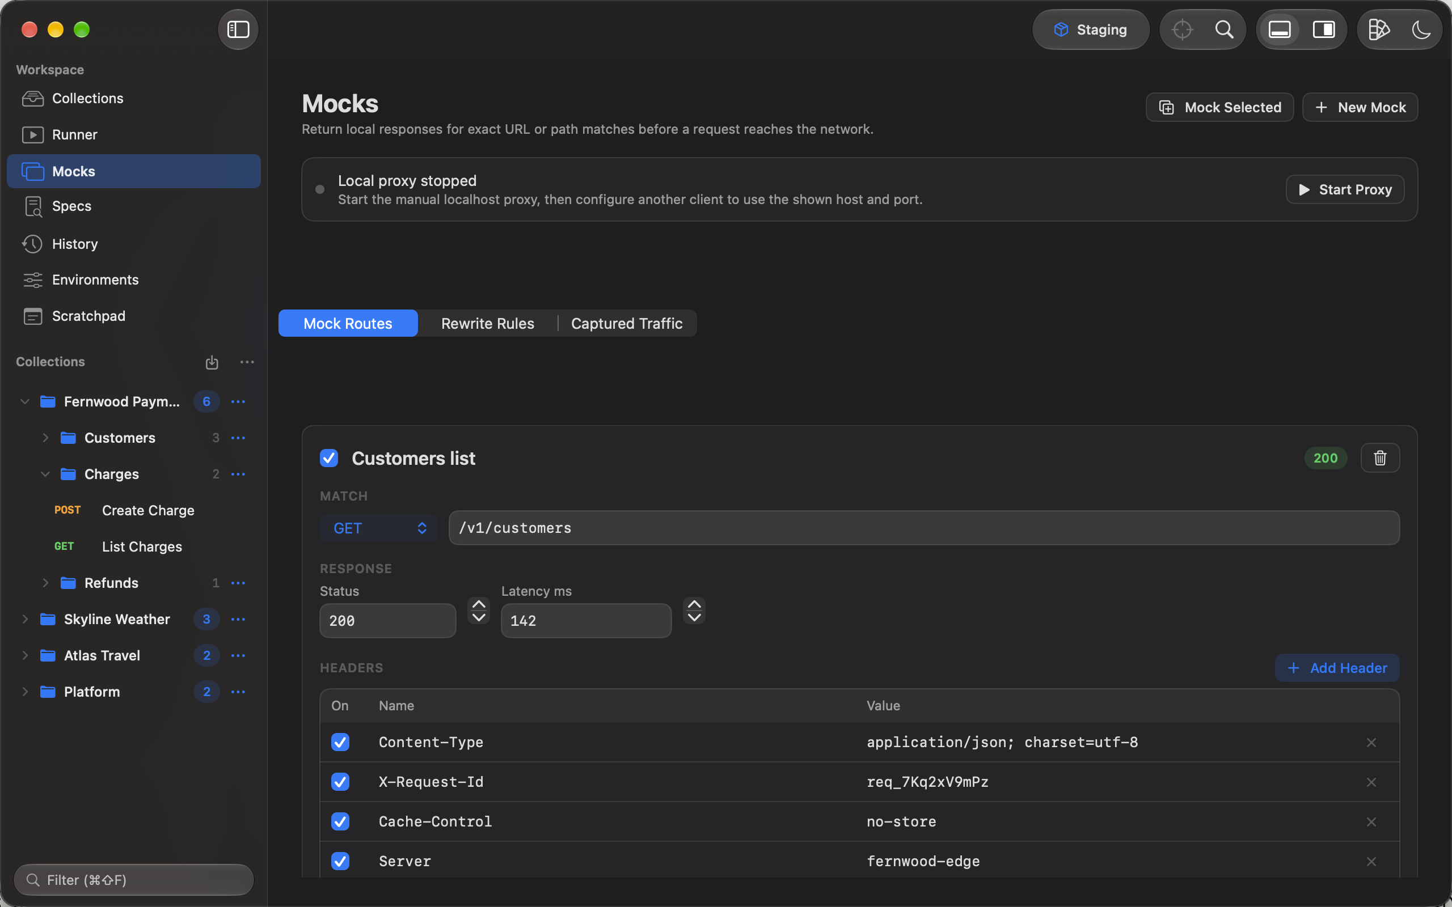Click the /v1/customers path input field
This screenshot has width=1452, height=907.
point(924,528)
